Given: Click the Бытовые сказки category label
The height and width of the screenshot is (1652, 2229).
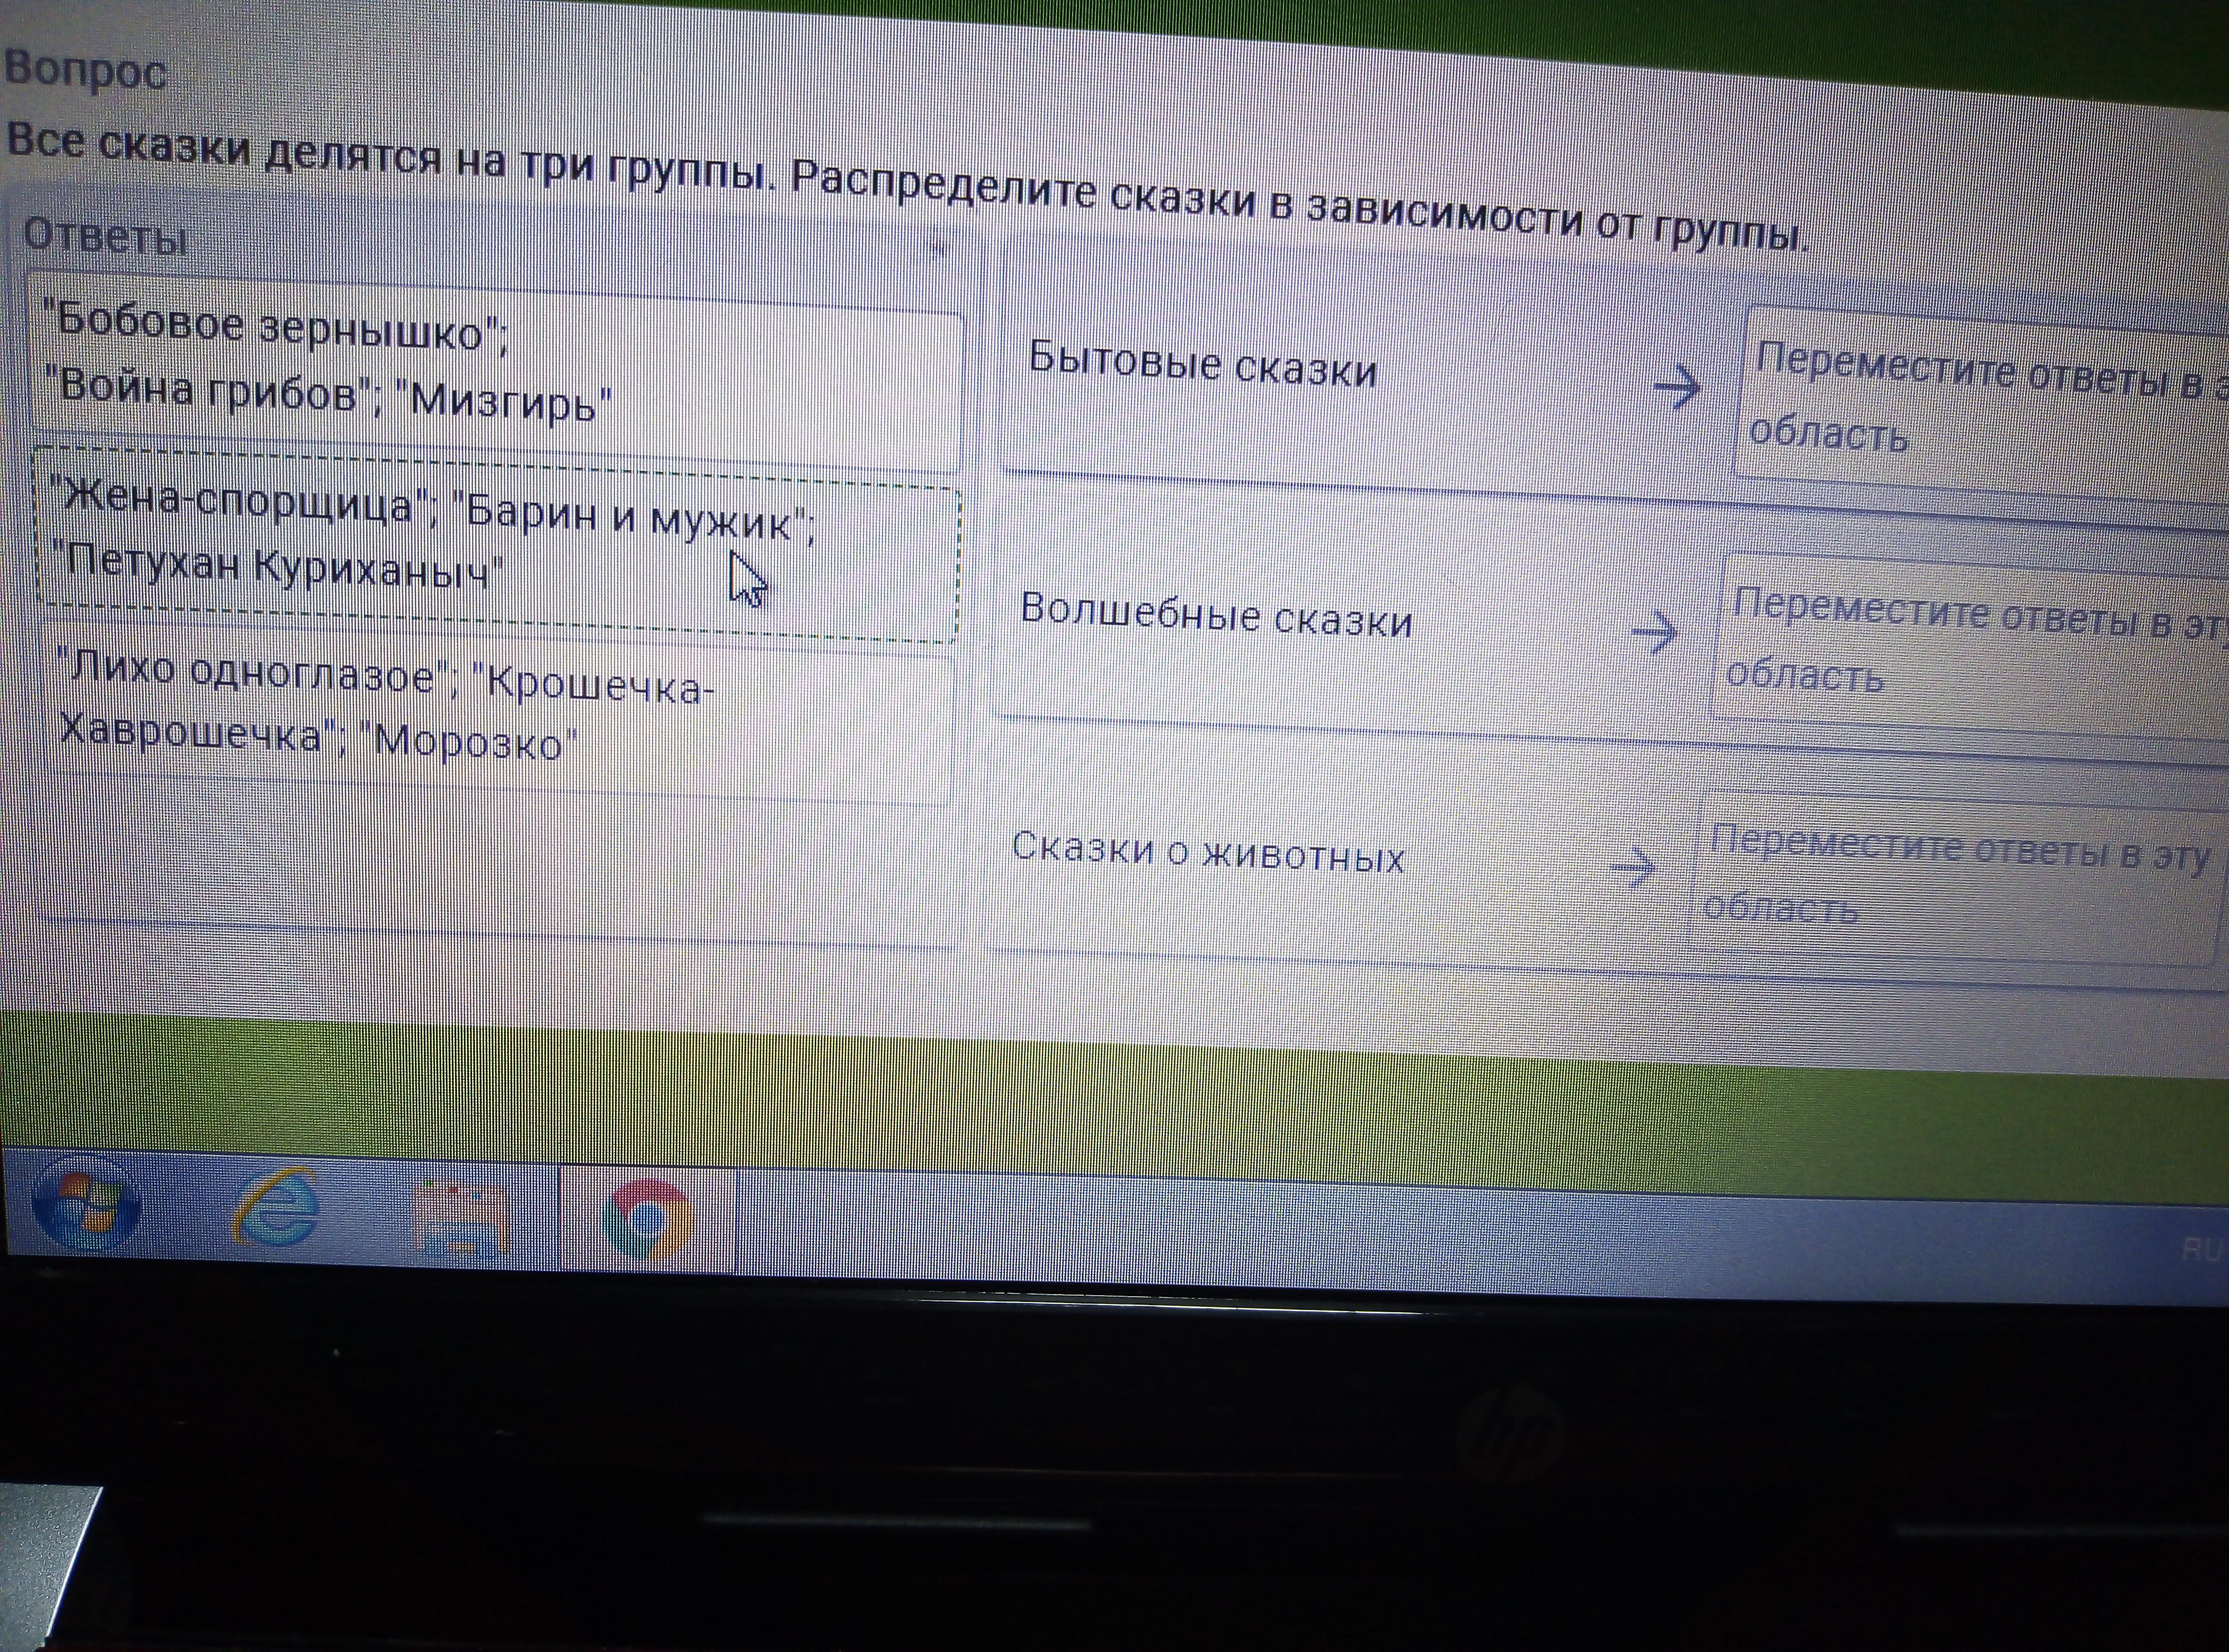Looking at the screenshot, I should click(x=1202, y=364).
